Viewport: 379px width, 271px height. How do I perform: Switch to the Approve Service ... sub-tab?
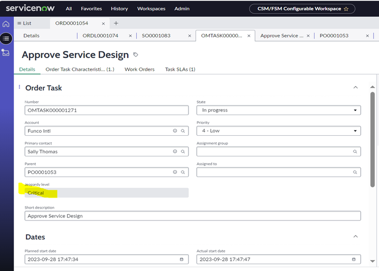(282, 35)
